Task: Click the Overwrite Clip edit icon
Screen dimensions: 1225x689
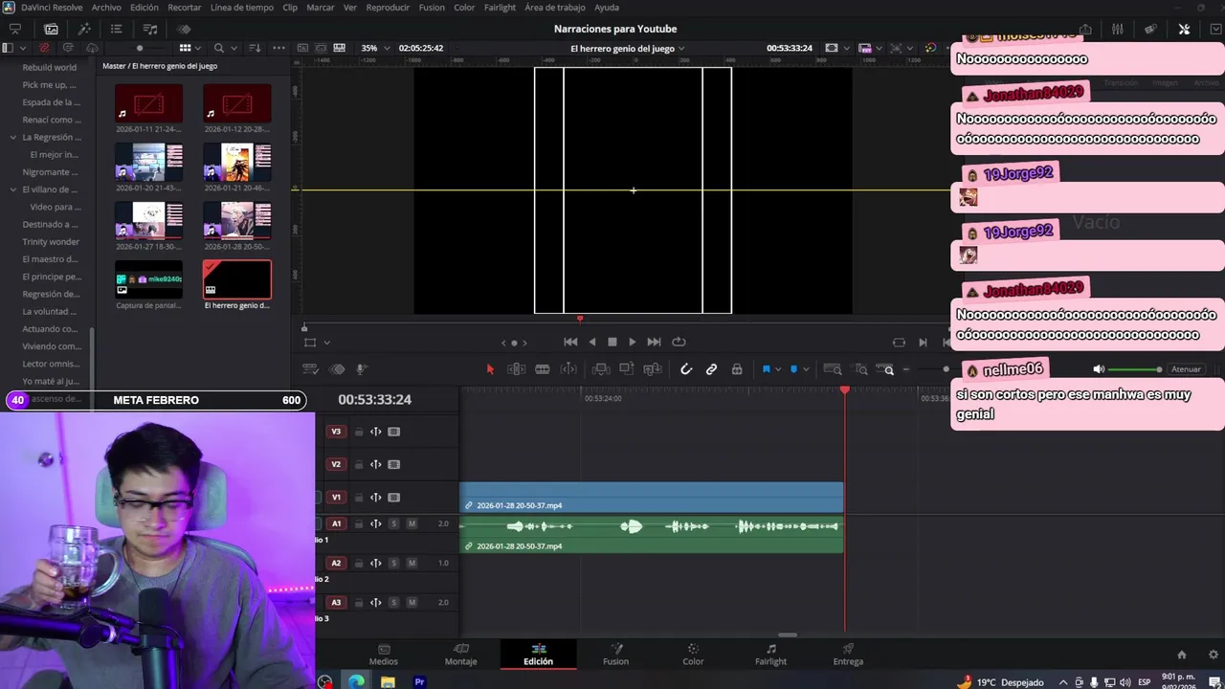Action: (x=626, y=369)
